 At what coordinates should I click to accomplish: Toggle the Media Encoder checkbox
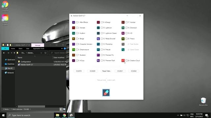pyautogui.click(x=102, y=39)
